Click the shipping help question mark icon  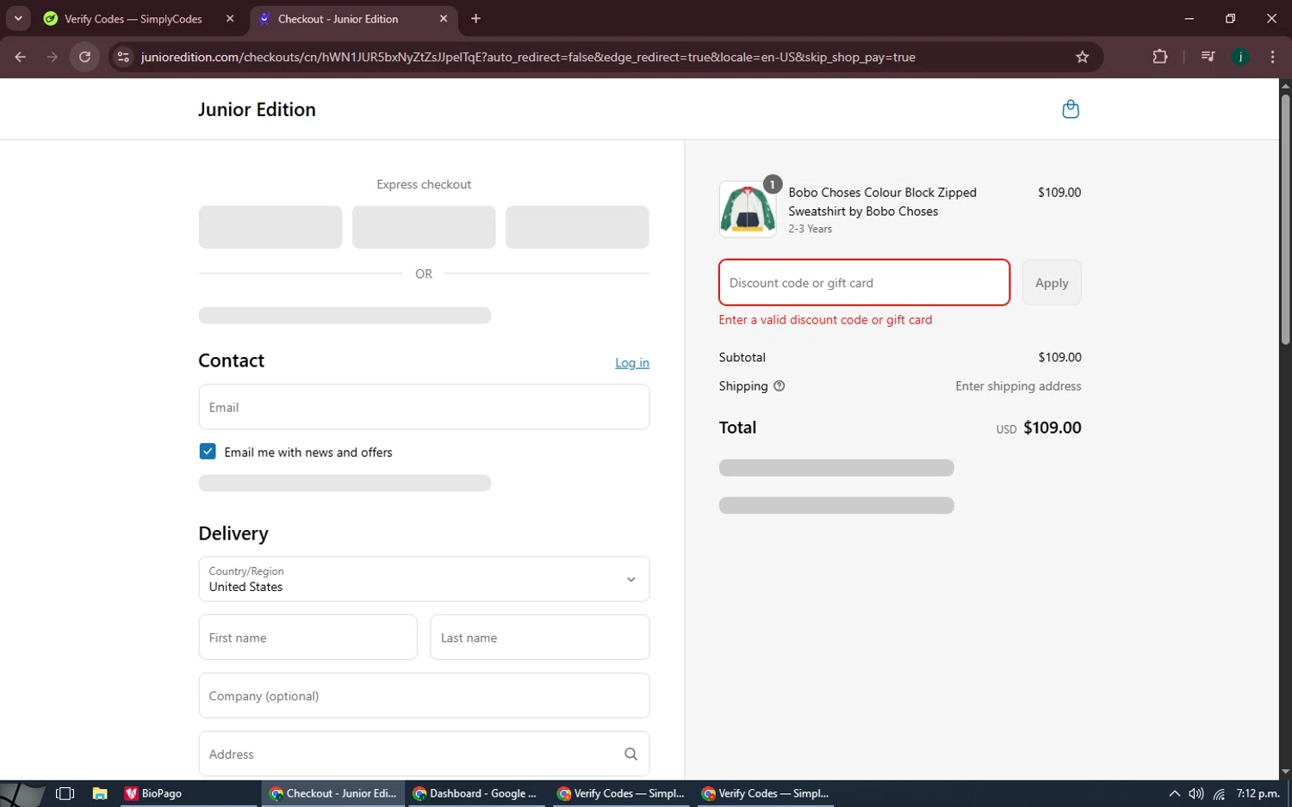(x=780, y=386)
